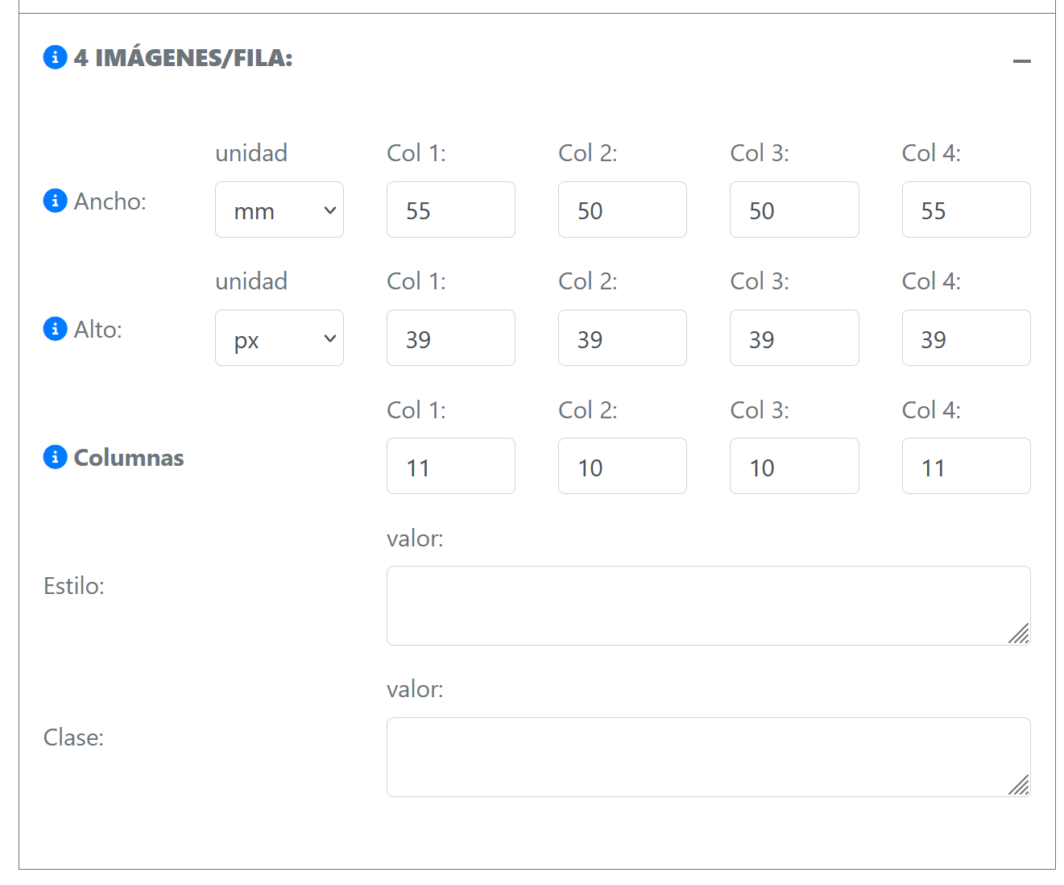Click Ancho Col 1 field with 55
Image resolution: width=1064 pixels, height=885 pixels.
click(450, 210)
